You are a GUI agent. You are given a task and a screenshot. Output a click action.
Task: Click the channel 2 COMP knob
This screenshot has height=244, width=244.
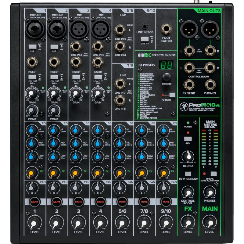[x=54, y=110]
